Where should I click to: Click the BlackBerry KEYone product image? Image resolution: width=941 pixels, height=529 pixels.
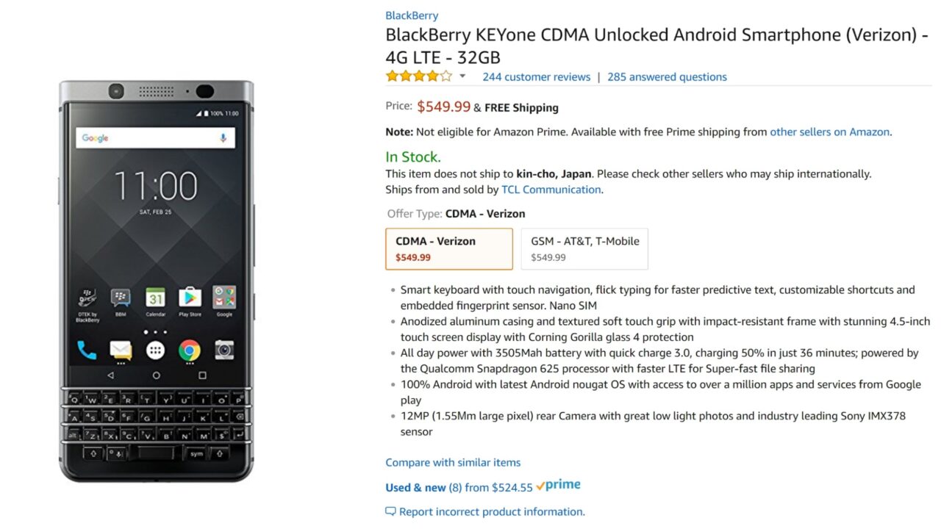point(156,281)
